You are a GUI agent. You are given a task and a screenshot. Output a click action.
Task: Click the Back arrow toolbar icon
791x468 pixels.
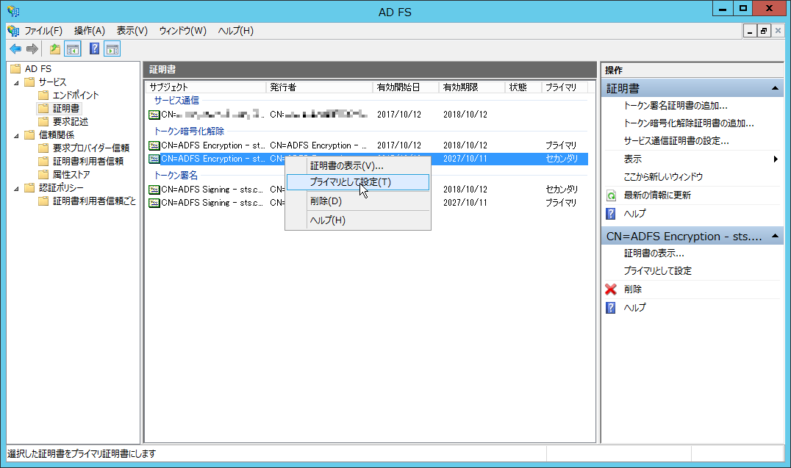15,49
